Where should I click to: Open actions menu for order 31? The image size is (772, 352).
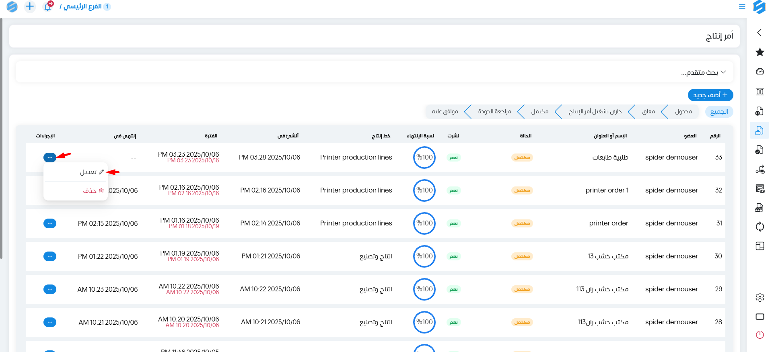pyautogui.click(x=50, y=223)
